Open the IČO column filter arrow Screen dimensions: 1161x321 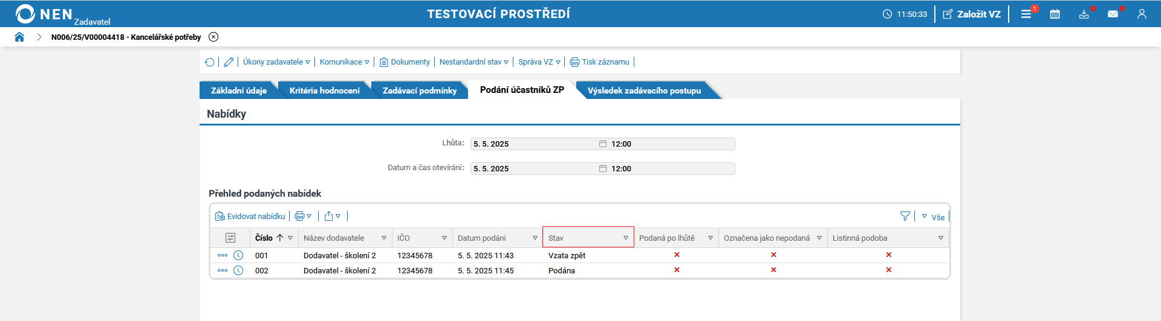click(x=444, y=238)
